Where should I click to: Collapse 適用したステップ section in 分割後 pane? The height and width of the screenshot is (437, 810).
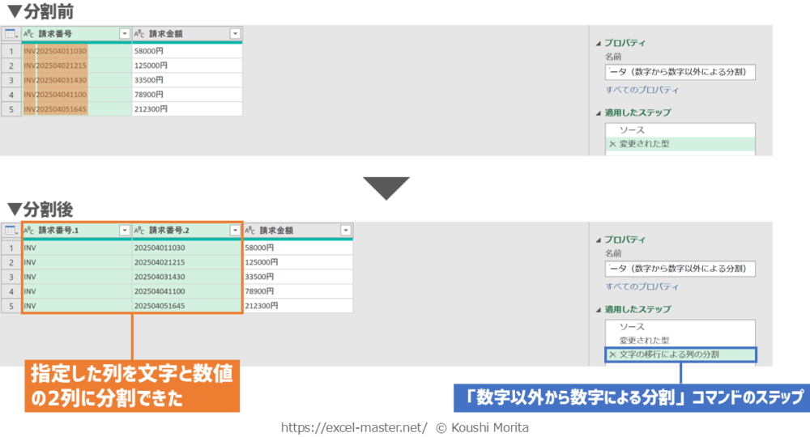[599, 310]
